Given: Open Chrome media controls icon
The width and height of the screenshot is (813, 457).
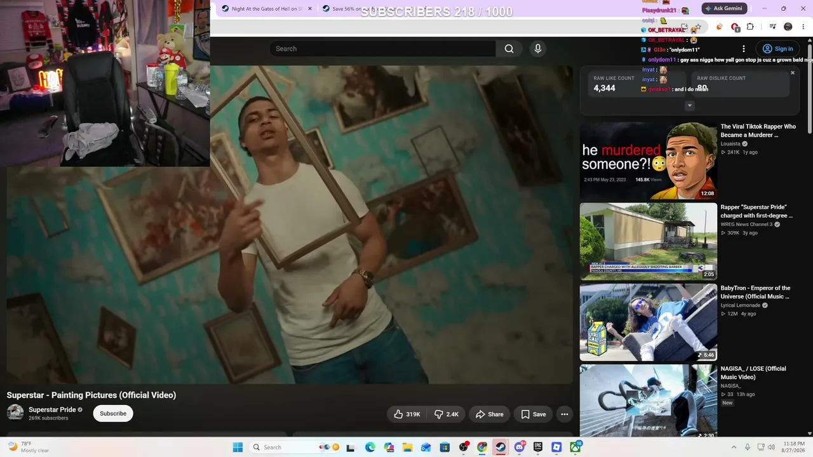Looking at the screenshot, I should tap(772, 27).
